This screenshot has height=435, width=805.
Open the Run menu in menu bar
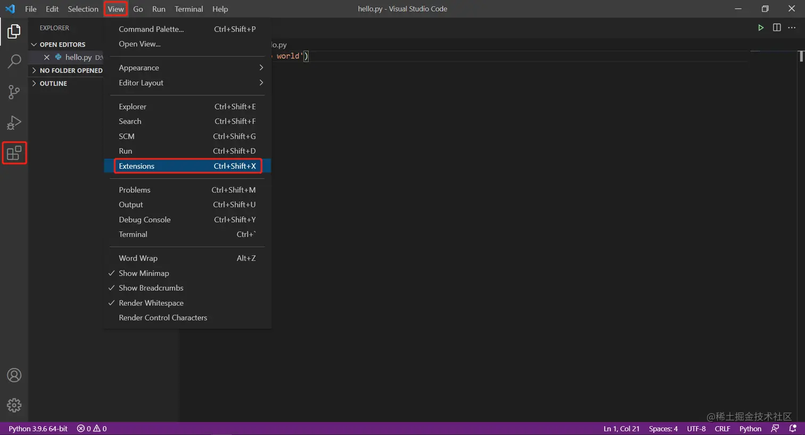159,9
